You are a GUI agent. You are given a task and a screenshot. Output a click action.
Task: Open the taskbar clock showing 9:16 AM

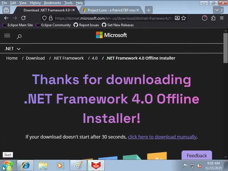(x=213, y=166)
